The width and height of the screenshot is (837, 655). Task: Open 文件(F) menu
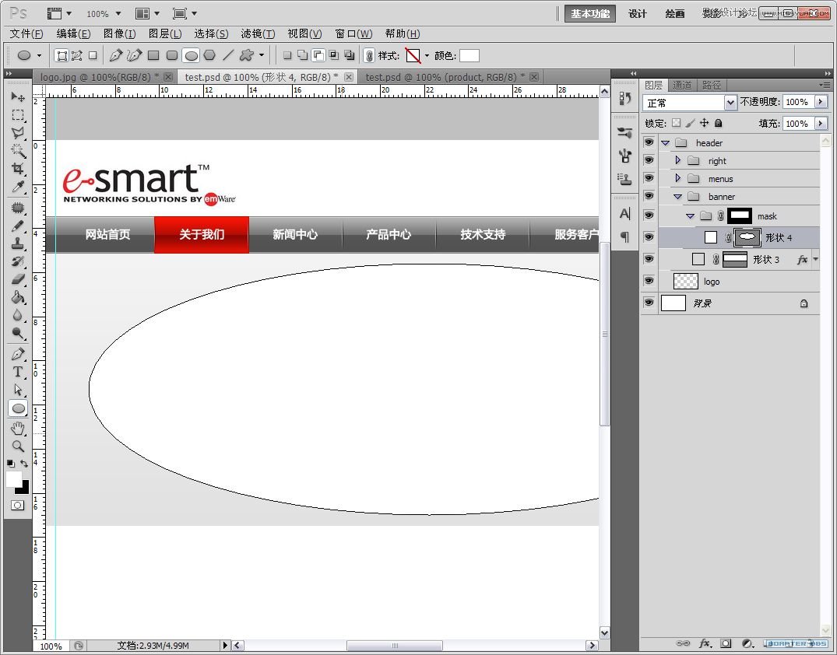pos(26,33)
